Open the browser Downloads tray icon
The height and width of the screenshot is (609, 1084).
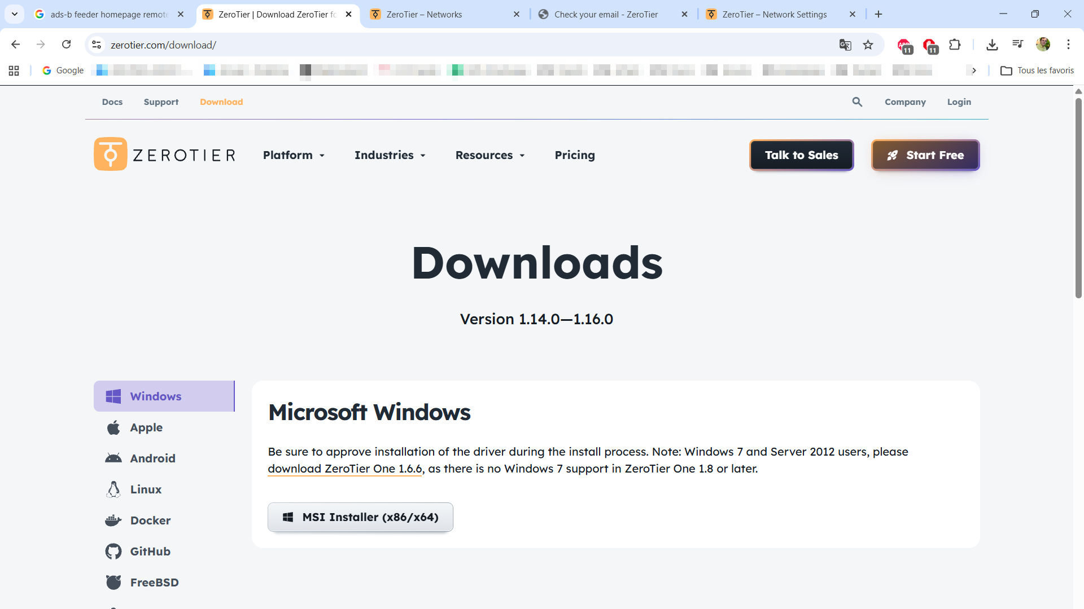click(x=992, y=45)
